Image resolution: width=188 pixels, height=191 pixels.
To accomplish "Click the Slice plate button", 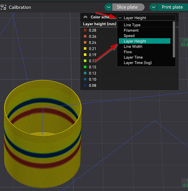I will pyautogui.click(x=128, y=7).
